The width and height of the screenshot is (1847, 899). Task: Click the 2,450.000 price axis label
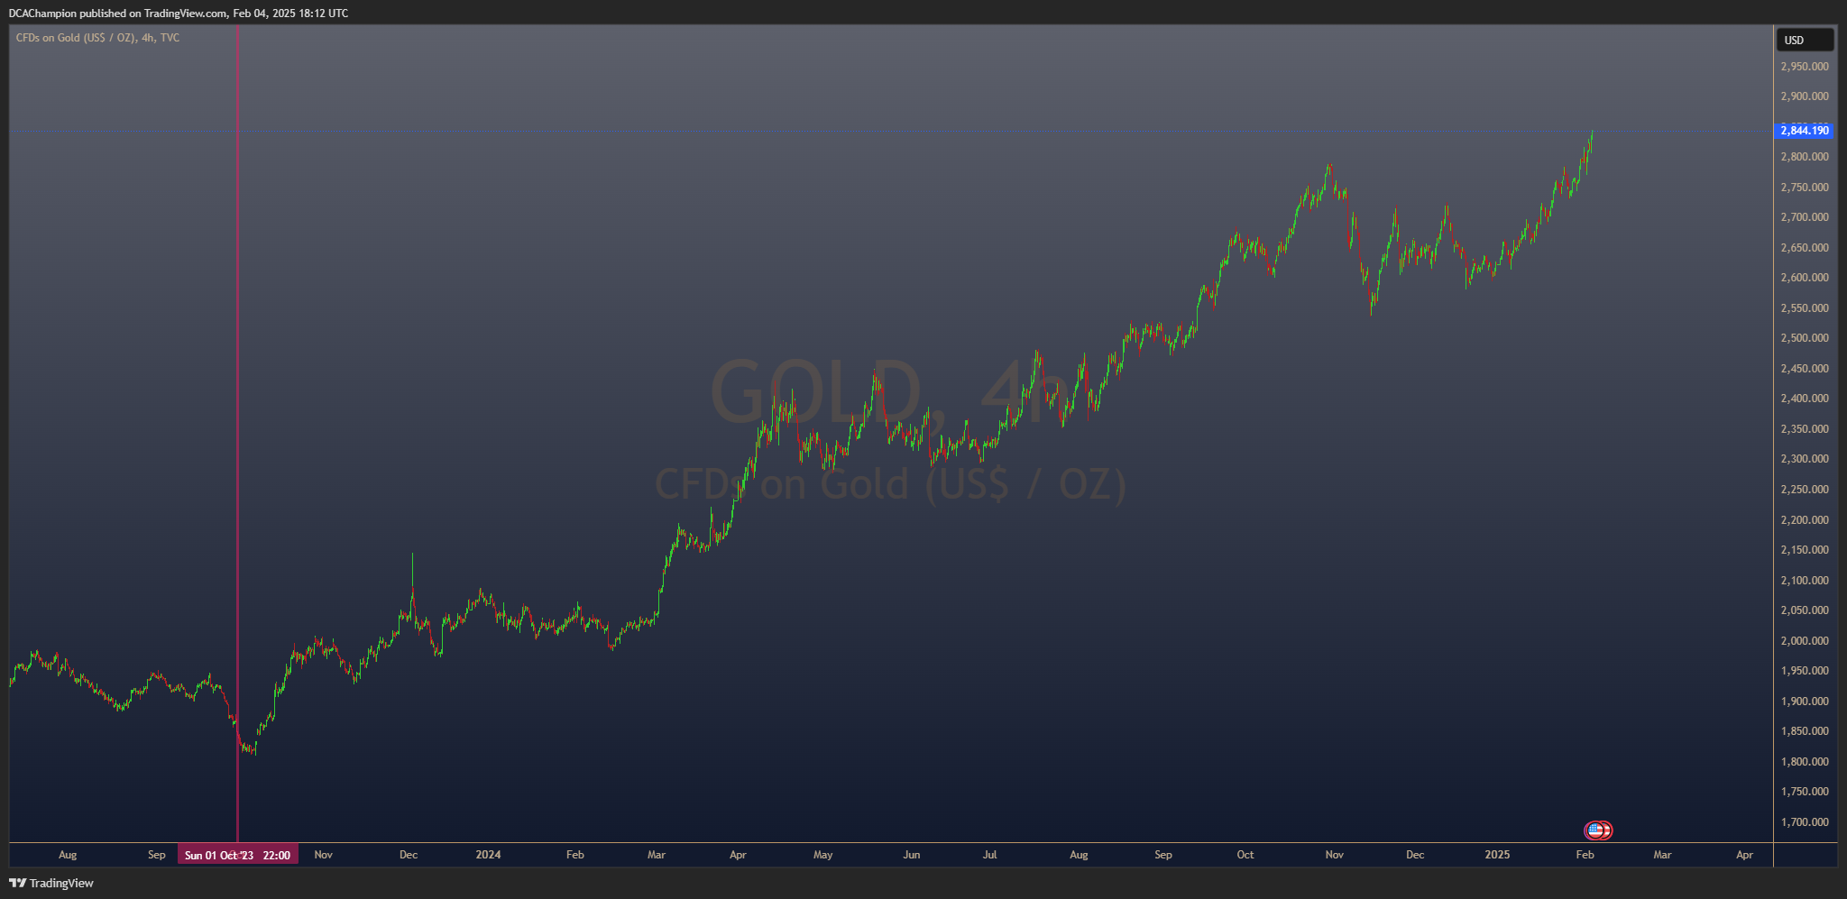[1805, 369]
